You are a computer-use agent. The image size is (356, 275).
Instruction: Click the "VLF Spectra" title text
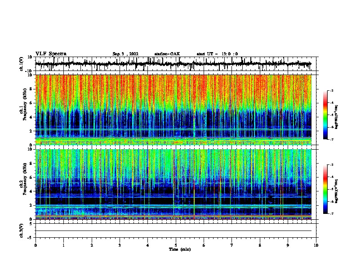coord(51,54)
